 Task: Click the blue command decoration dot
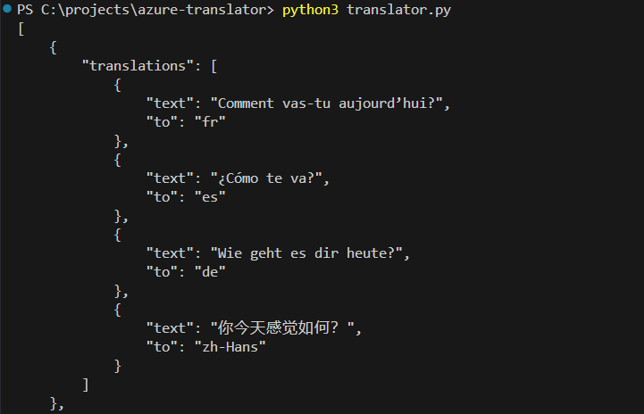[7, 10]
